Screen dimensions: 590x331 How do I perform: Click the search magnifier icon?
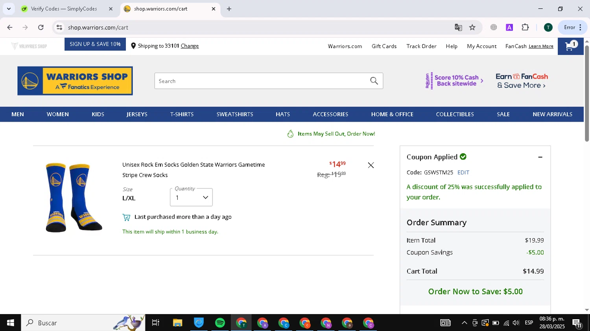tap(374, 81)
